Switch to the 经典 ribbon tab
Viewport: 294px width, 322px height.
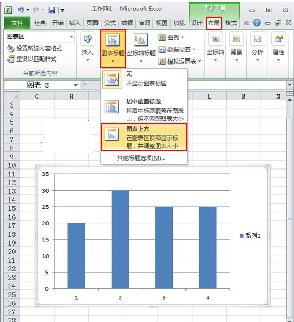pos(40,23)
